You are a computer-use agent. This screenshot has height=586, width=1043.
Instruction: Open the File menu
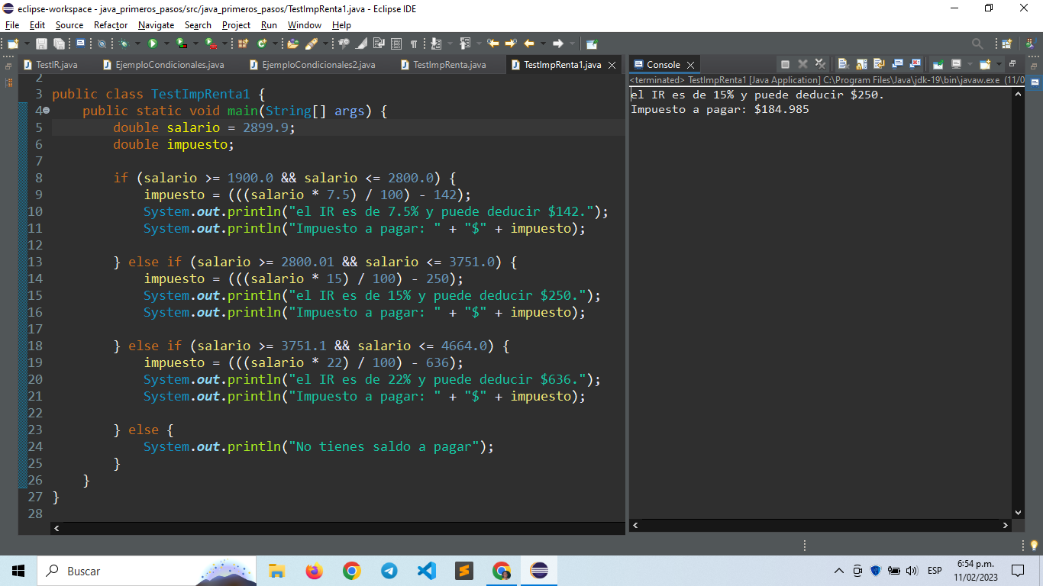coord(11,25)
